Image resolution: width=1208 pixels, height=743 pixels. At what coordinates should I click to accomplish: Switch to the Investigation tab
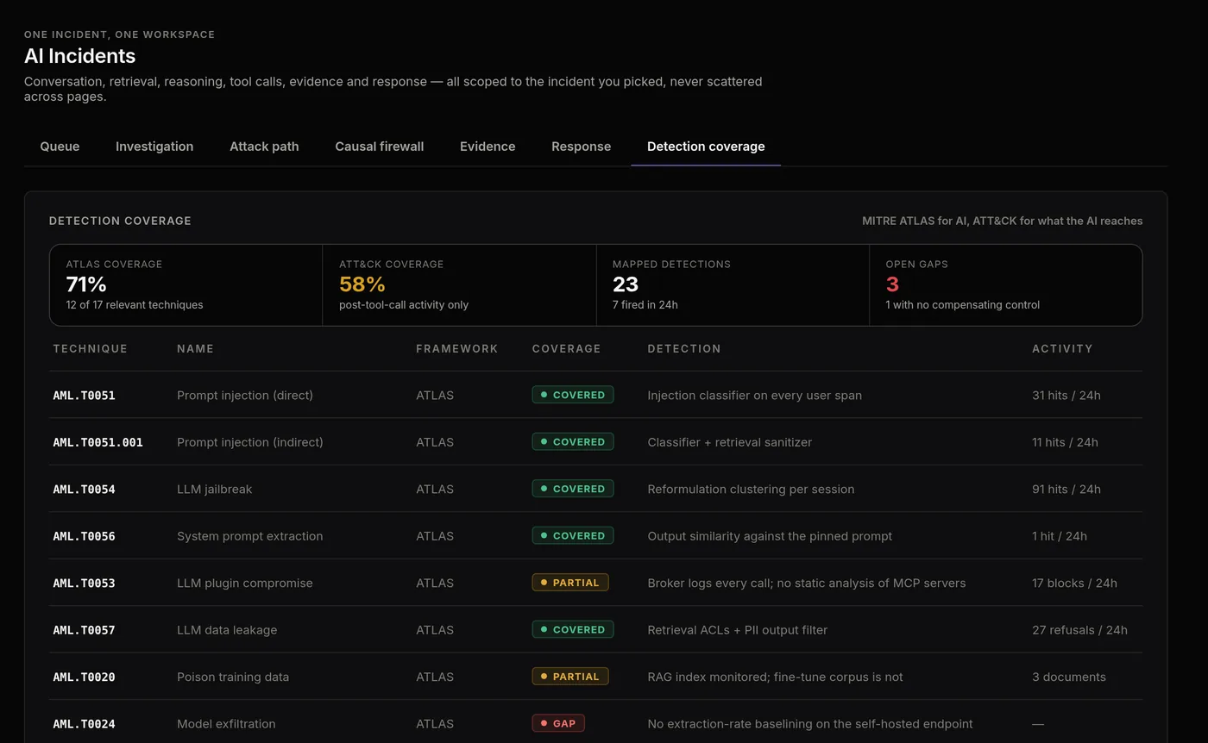(x=154, y=147)
